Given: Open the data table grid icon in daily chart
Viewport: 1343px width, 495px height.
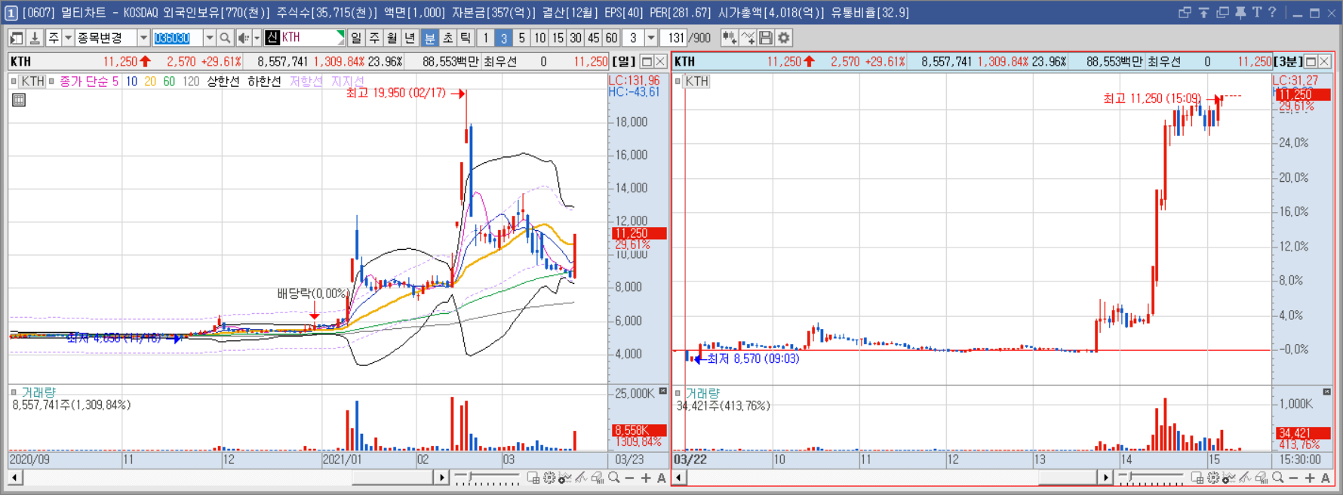Looking at the screenshot, I should (x=19, y=100).
